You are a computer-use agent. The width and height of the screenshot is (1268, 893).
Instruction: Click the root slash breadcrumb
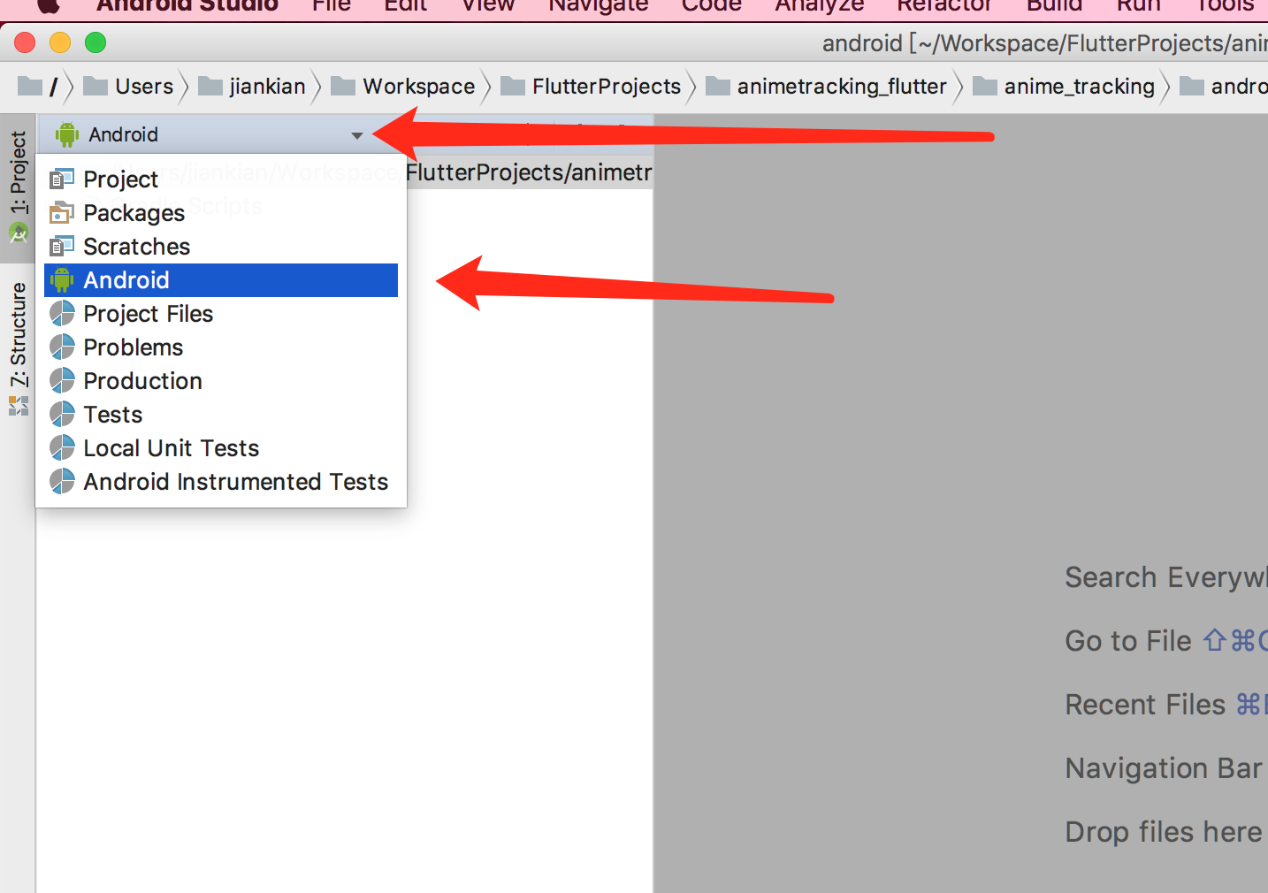pyautogui.click(x=53, y=87)
